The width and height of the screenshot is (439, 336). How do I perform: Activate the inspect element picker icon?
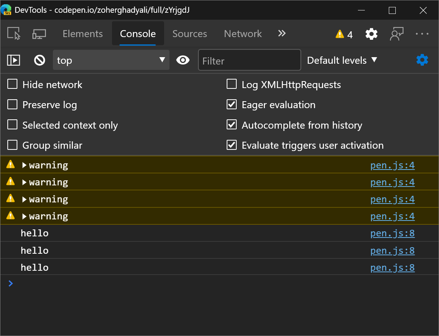coord(14,34)
